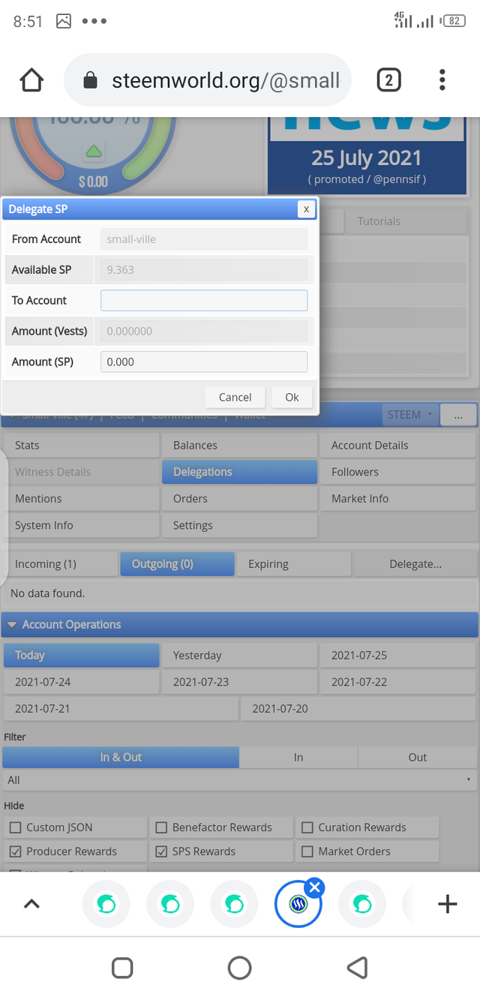Close the active Steem tab with blue x
Screen dimensions: 480x1000
coord(315,887)
